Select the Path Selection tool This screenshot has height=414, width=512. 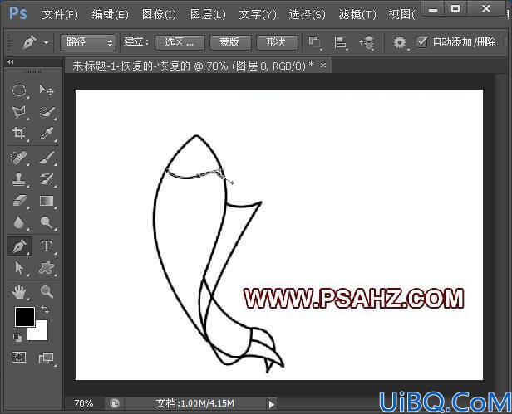(x=19, y=268)
